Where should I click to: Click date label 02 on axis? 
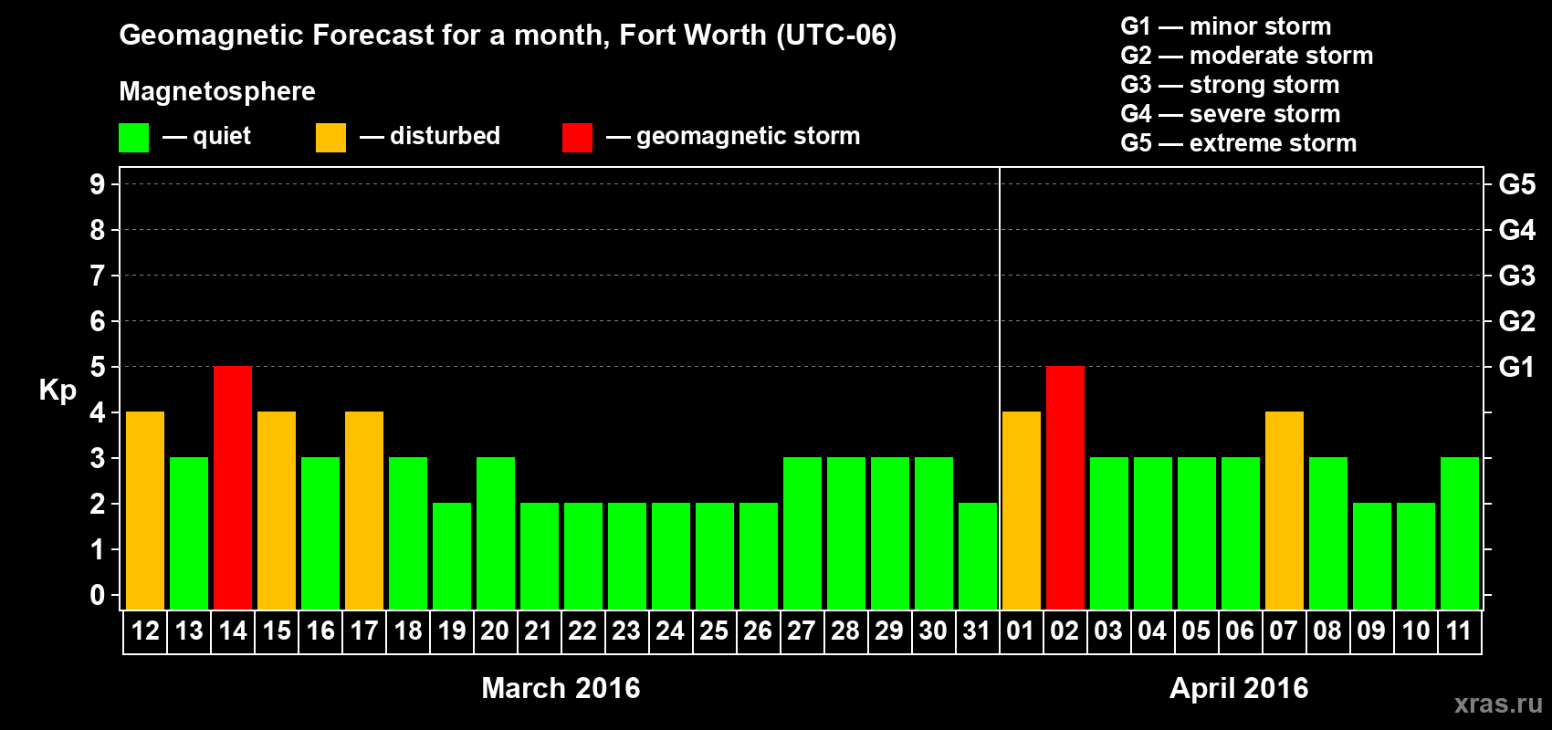(1064, 631)
